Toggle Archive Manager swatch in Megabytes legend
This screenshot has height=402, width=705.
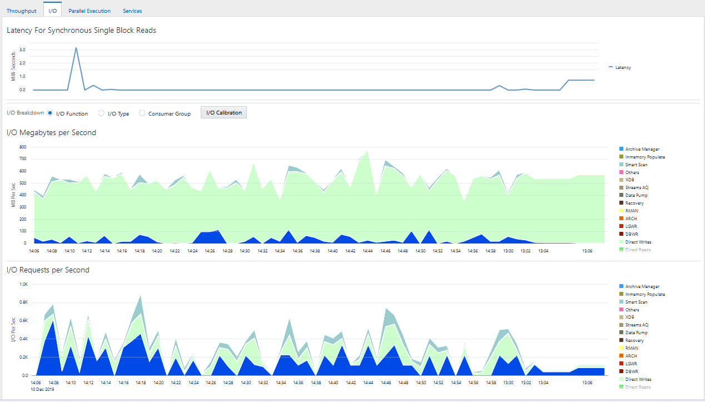pos(621,149)
